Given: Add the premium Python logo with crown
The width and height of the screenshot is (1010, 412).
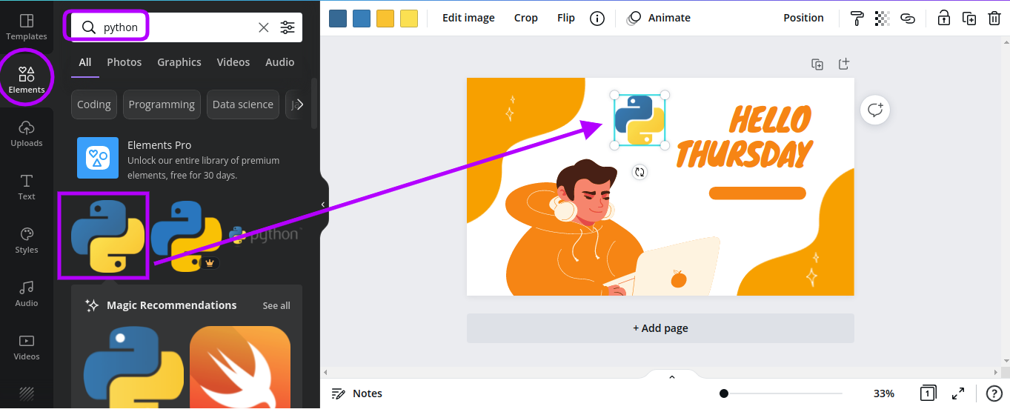Looking at the screenshot, I should click(186, 236).
